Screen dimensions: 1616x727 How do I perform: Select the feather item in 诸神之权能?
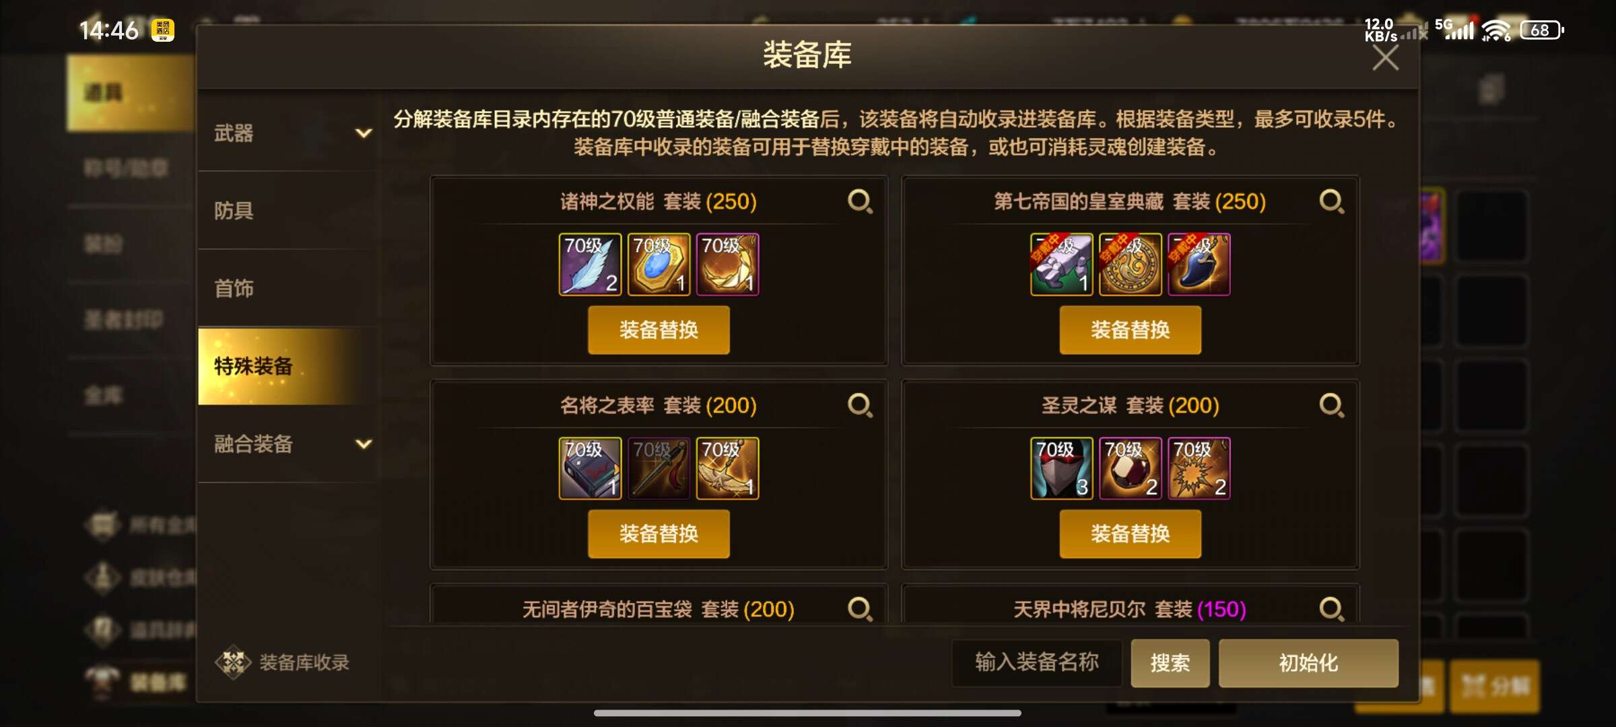pos(590,265)
